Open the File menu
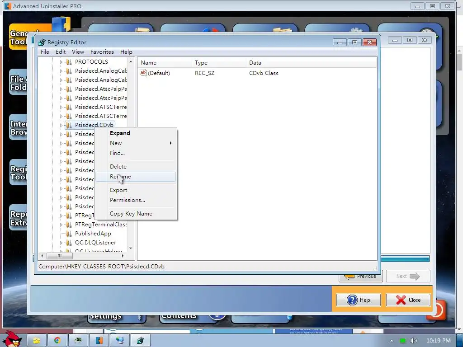 click(x=45, y=52)
